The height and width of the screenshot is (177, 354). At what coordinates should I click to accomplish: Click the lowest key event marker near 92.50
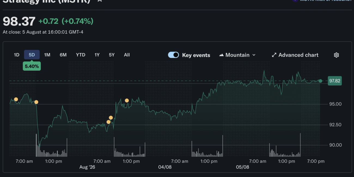pyautogui.click(x=108, y=122)
